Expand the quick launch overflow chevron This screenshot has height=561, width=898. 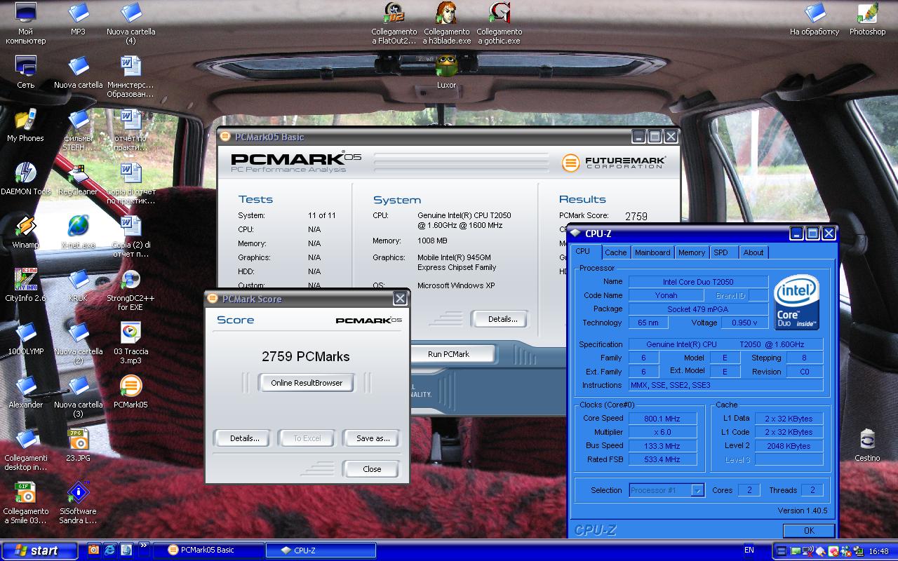144,546
